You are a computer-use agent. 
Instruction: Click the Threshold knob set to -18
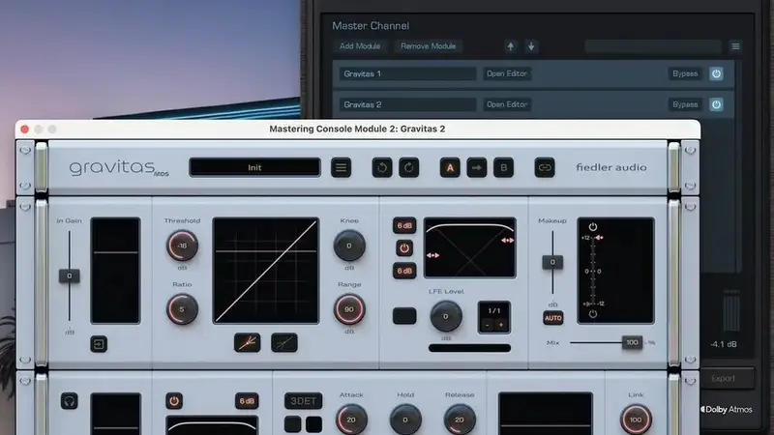tap(182, 246)
